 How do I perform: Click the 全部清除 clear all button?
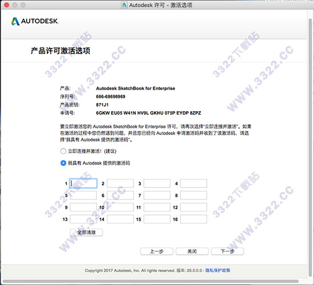pos(86,233)
